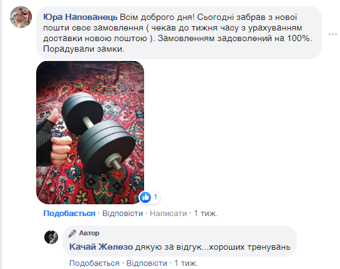
Task: View the reaction count of 1
Action: (155, 197)
